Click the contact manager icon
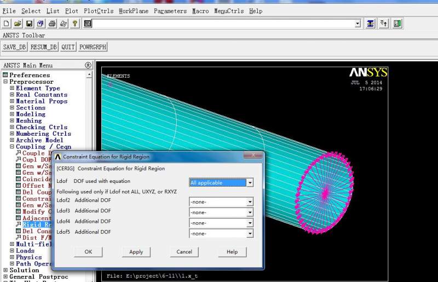This screenshot has height=282, width=438. pos(397,24)
